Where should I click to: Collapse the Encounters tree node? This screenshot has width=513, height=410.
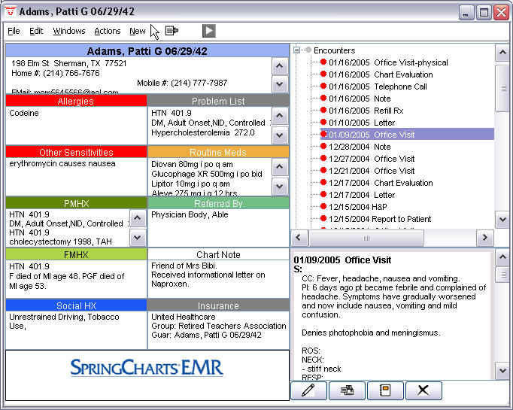pos(296,50)
